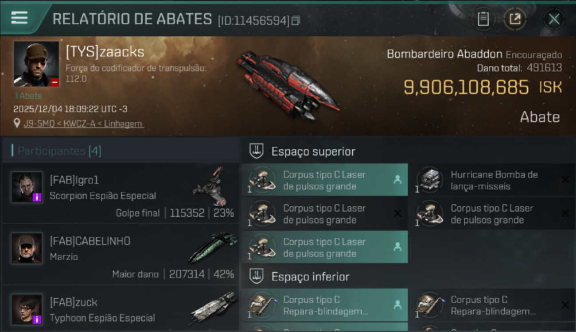Screen dimensions: 576x332
Task: Copy the kill report ID 11456594
Action: coord(296,21)
